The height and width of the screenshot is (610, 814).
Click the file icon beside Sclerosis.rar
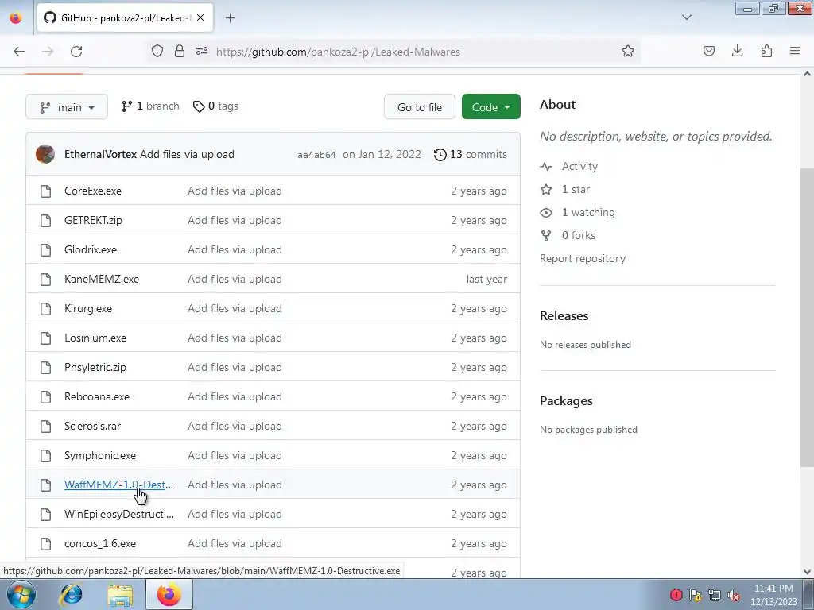[x=45, y=427]
